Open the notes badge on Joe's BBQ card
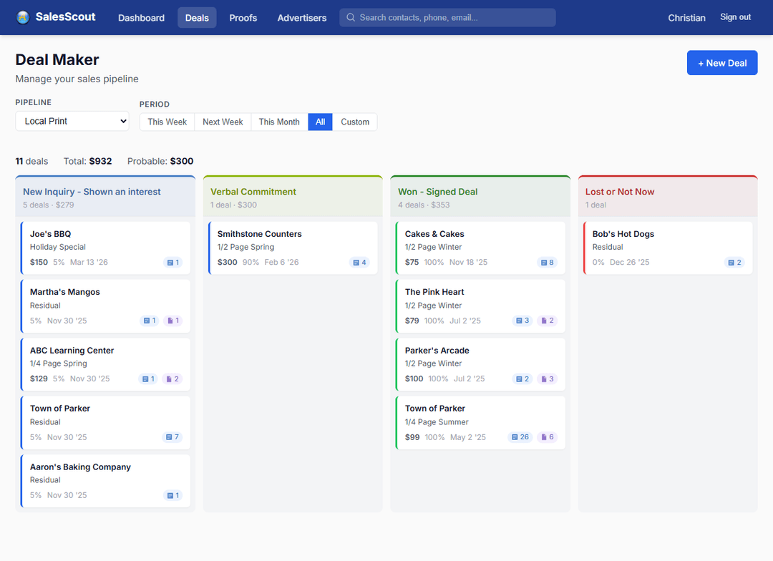 [x=173, y=263]
